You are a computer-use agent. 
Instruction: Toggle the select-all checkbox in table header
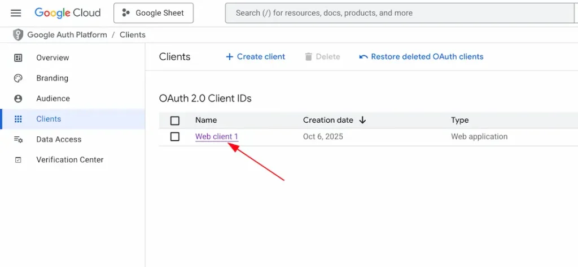(x=175, y=121)
